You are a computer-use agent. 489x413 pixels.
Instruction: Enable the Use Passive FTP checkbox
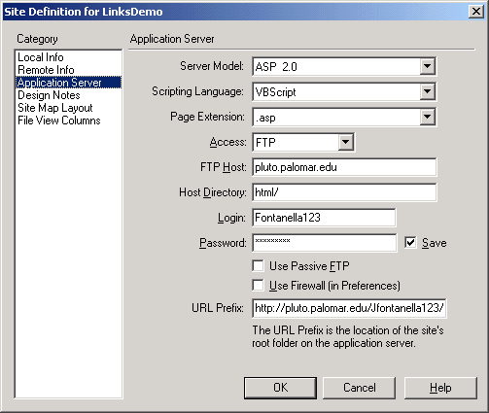[258, 266]
